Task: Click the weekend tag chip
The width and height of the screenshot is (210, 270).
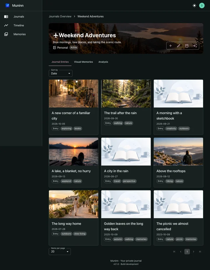Action: pyautogui.click(x=66, y=181)
